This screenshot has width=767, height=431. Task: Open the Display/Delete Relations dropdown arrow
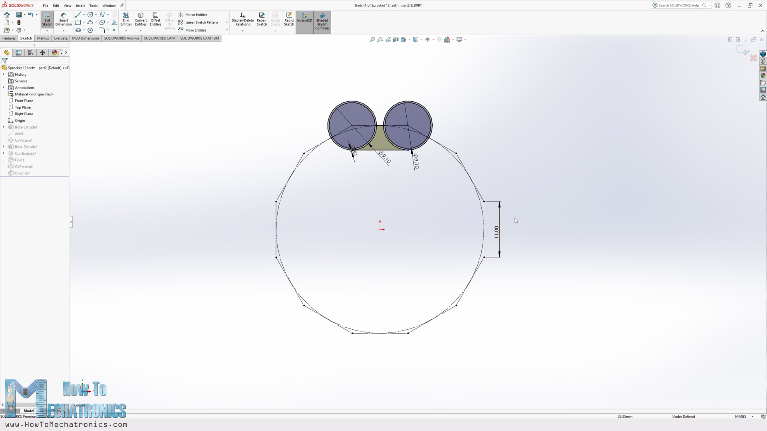[242, 31]
